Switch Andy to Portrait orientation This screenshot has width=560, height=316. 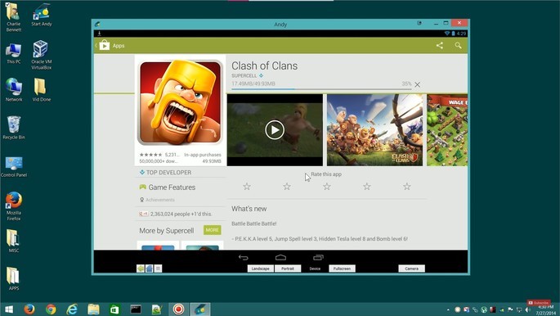point(288,269)
